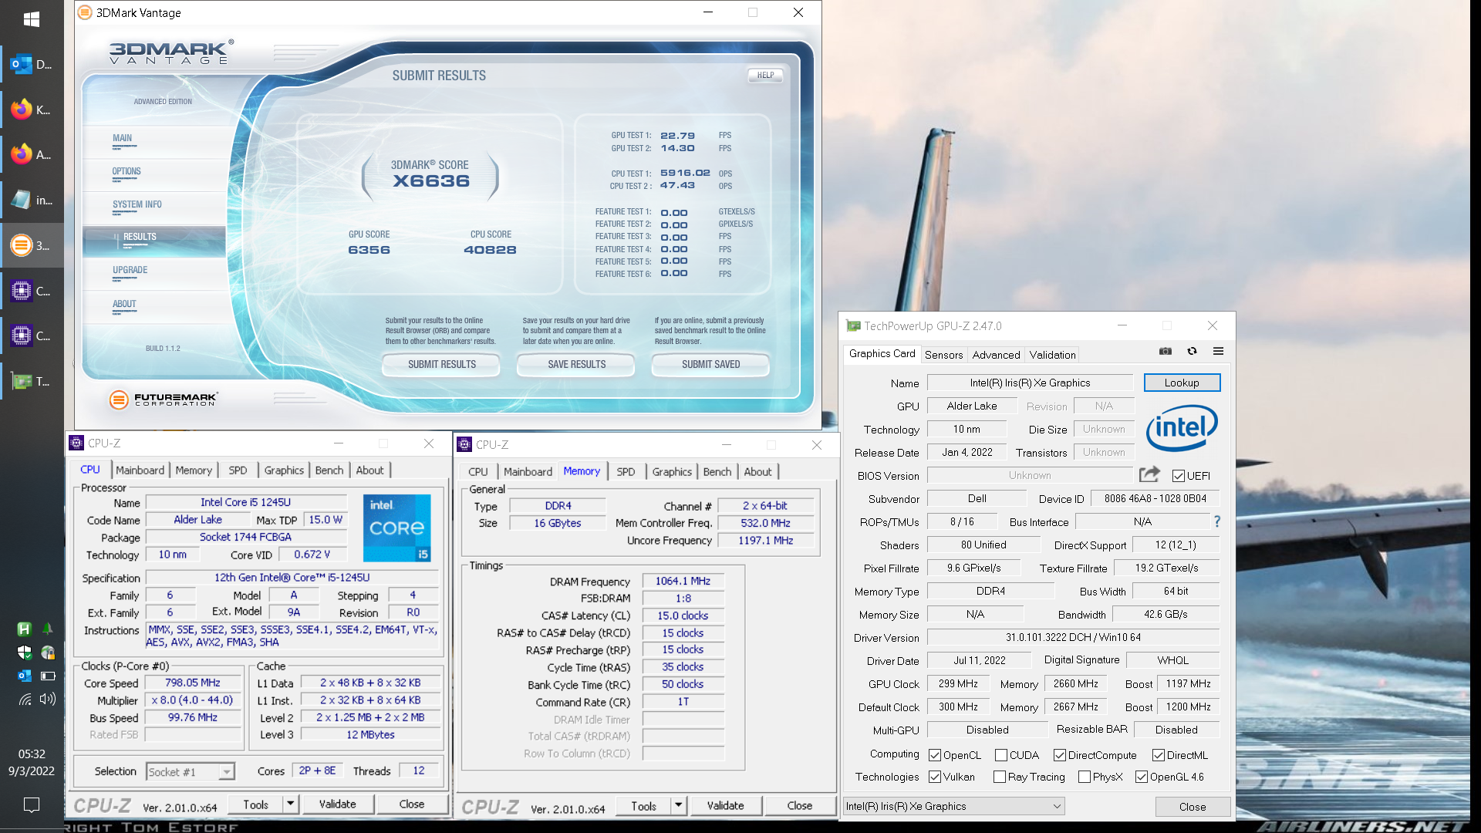This screenshot has height=833, width=1481.
Task: Click the volume speaker tray icon
Action: click(48, 699)
